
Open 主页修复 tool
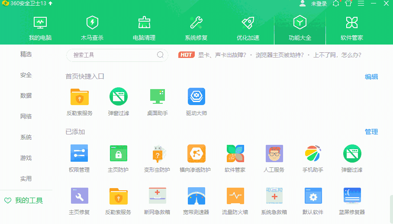79,201
